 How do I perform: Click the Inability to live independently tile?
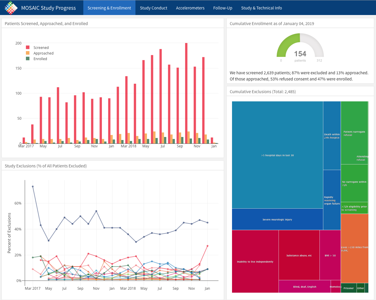(x=255, y=261)
